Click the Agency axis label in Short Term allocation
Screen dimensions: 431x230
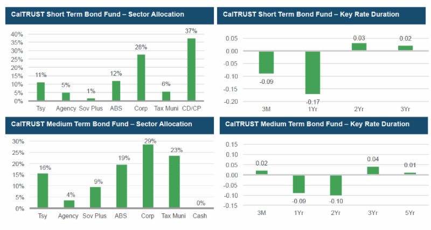click(x=66, y=109)
